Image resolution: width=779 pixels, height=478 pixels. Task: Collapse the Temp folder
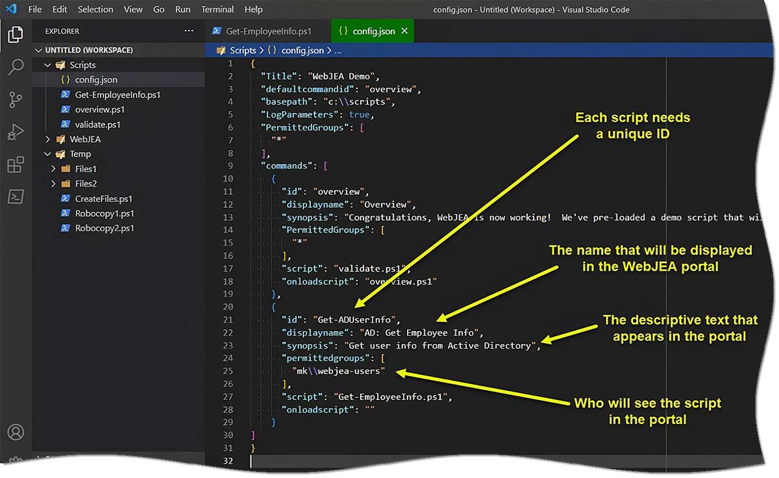[47, 154]
